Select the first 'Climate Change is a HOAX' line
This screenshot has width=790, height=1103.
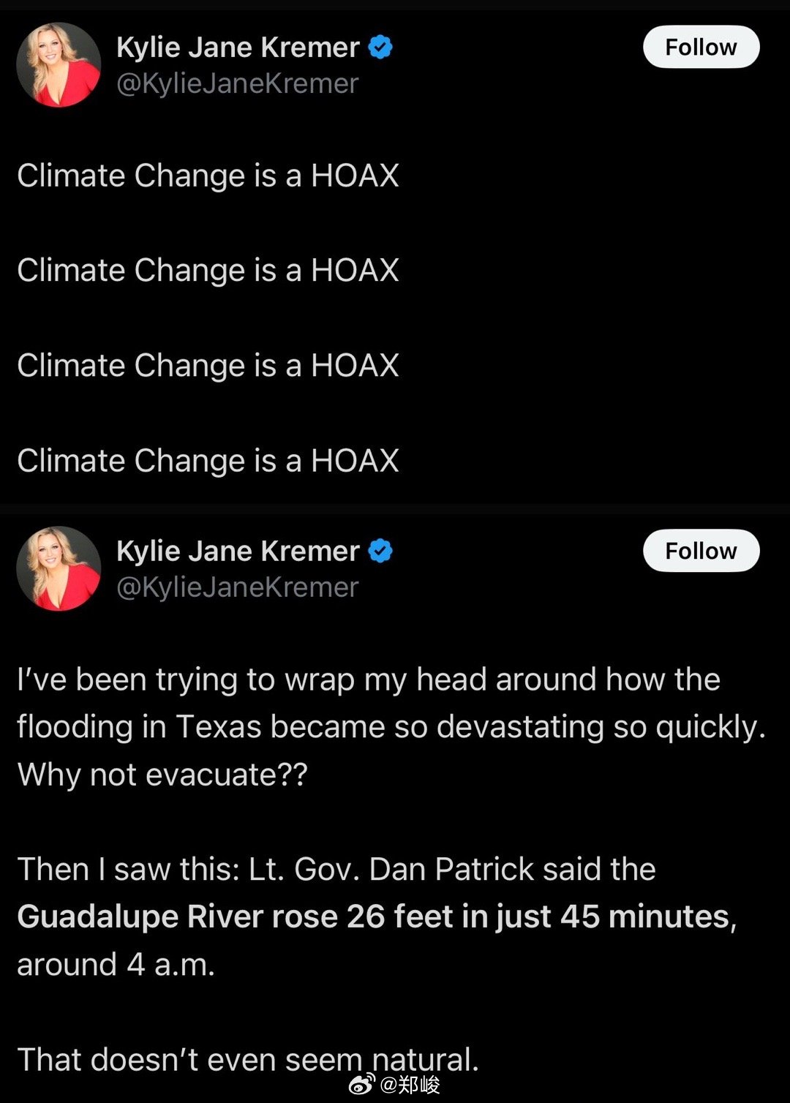(x=208, y=176)
